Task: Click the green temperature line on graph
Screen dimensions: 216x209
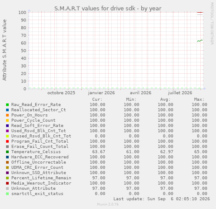Action: [200, 41]
